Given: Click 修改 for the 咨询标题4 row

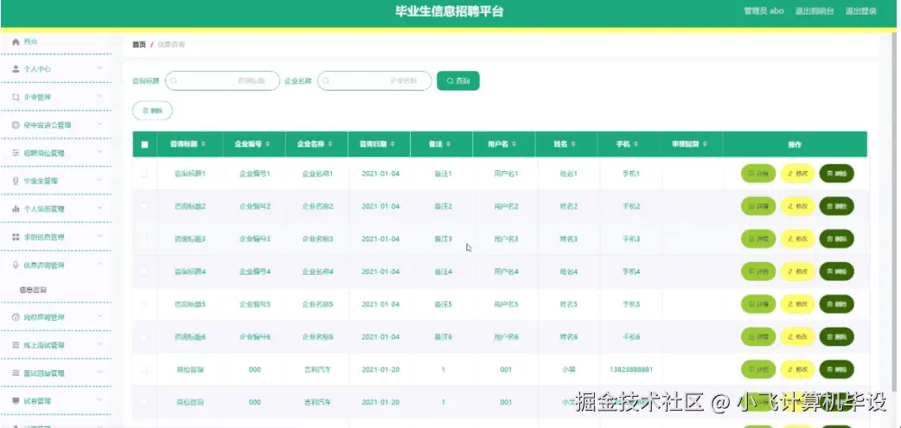Looking at the screenshot, I should point(797,271).
